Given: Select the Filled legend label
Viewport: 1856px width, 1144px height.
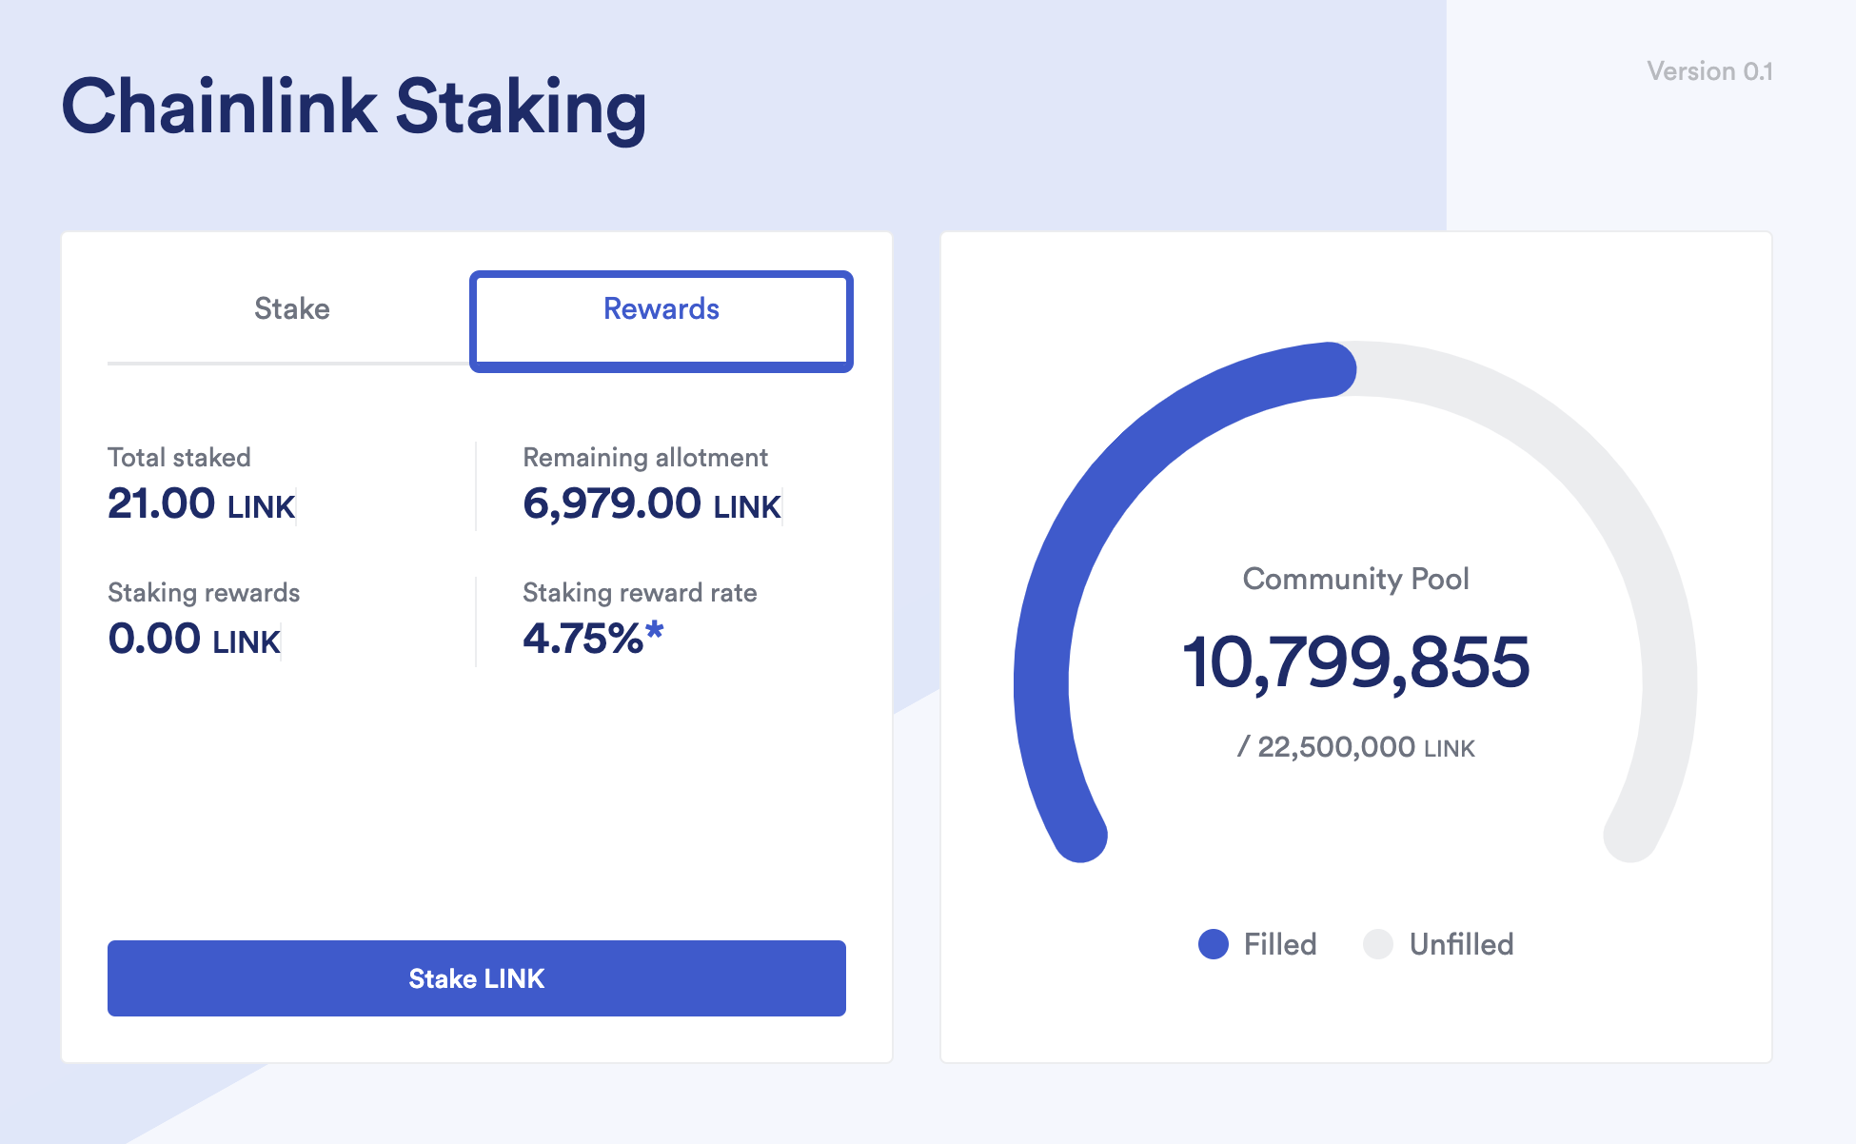Looking at the screenshot, I should click(x=1280, y=944).
